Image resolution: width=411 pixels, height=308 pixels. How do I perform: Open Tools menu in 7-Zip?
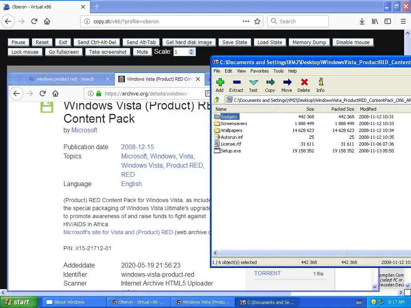coord(279,71)
